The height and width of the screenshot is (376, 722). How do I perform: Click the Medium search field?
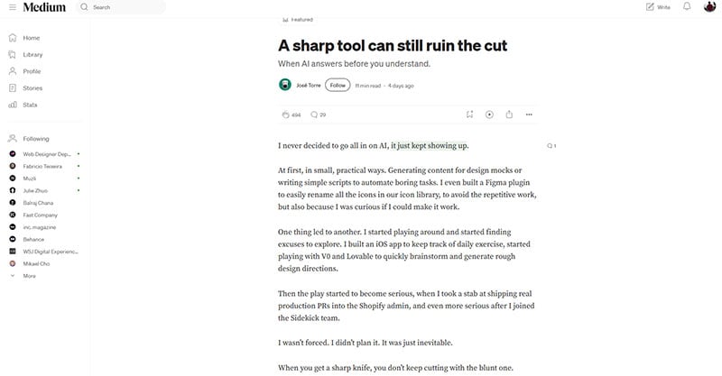(126, 7)
